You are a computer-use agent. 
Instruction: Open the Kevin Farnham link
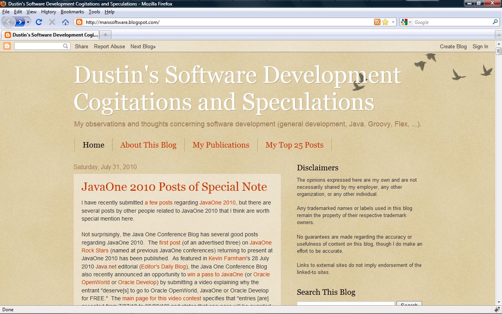227,258
